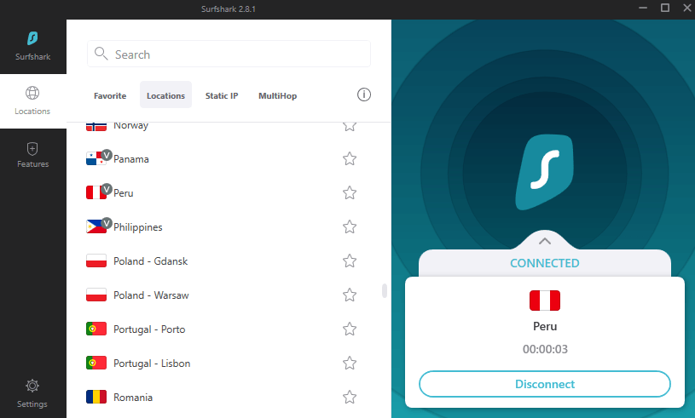Click the Surfshark logo in the sidebar

point(32,38)
